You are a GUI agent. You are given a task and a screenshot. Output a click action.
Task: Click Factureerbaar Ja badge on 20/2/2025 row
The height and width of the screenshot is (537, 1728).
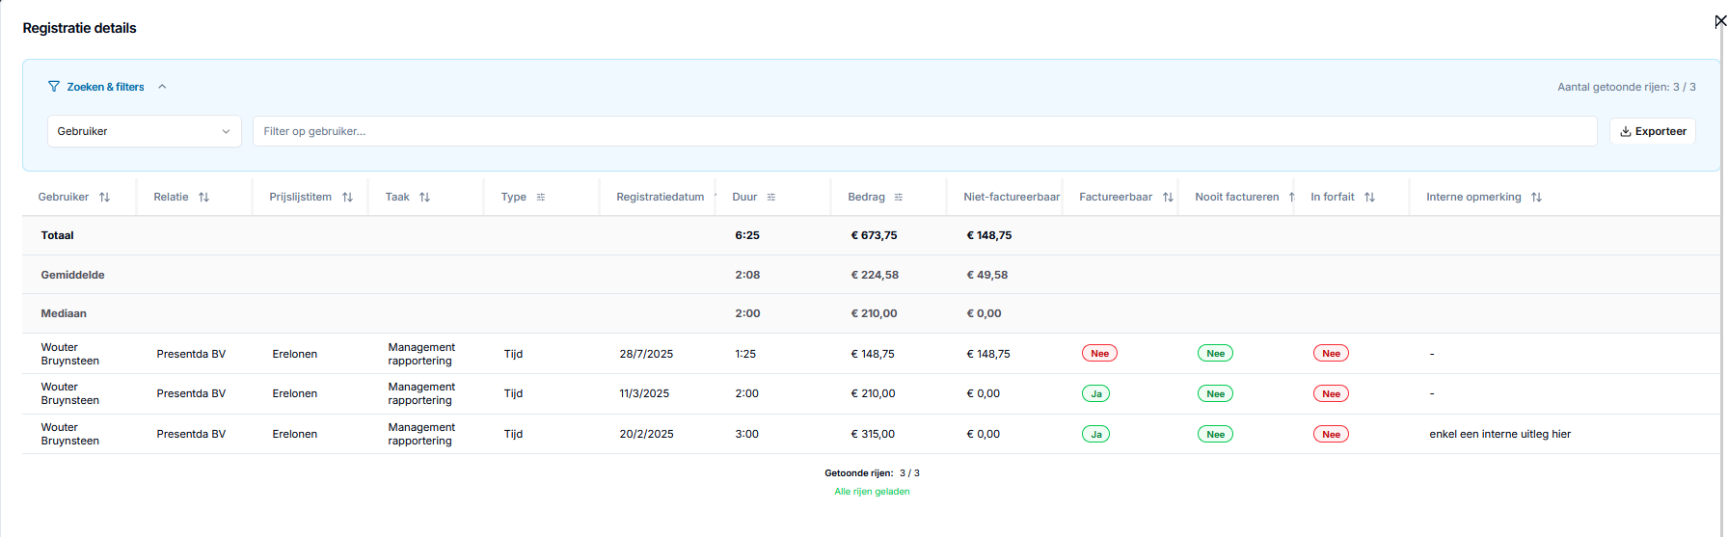[x=1095, y=434]
